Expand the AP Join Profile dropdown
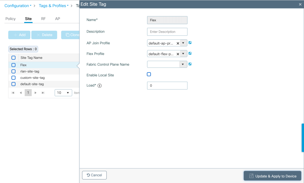The width and height of the screenshot is (304, 183). click(x=183, y=43)
